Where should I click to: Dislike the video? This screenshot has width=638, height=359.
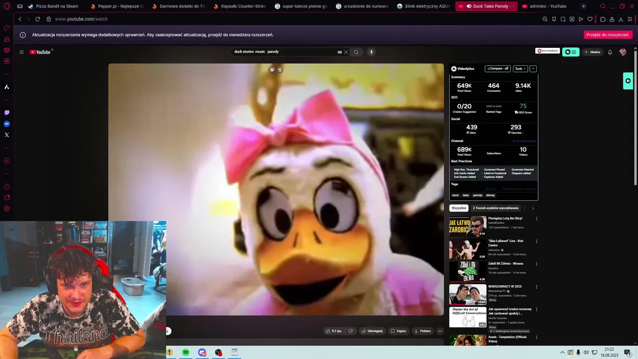(x=350, y=331)
